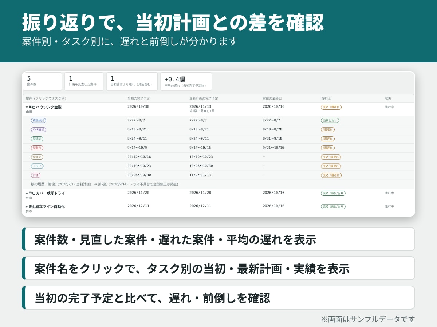Click owner name 山田 under A社
This screenshot has width=437, height=327.
29,112
